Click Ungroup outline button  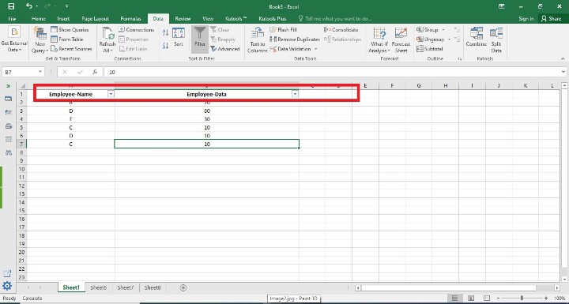(x=431, y=39)
